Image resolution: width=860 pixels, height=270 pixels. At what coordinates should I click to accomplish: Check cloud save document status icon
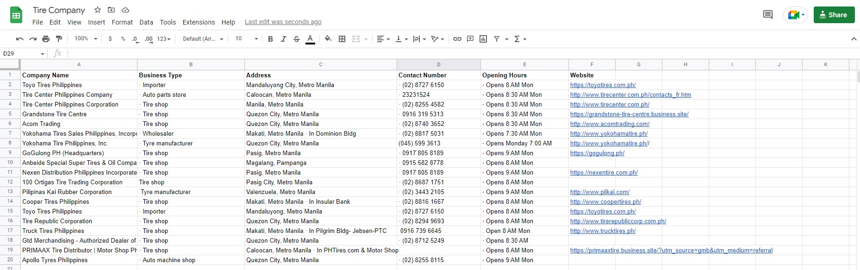(x=125, y=10)
